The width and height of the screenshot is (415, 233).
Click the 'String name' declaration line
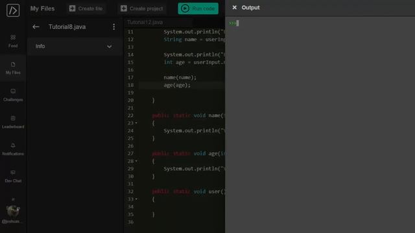[194, 39]
